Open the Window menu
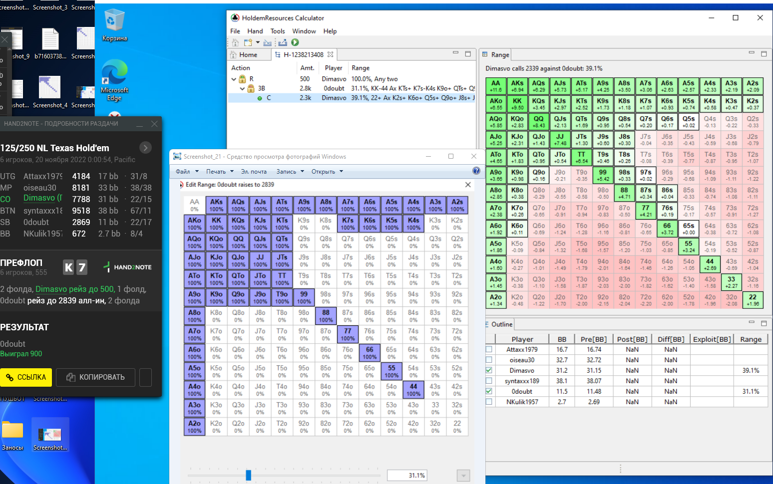The width and height of the screenshot is (773, 484). 304,31
